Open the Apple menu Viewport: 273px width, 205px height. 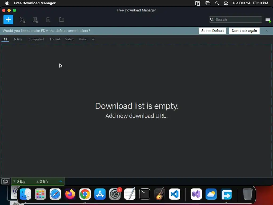click(7, 3)
